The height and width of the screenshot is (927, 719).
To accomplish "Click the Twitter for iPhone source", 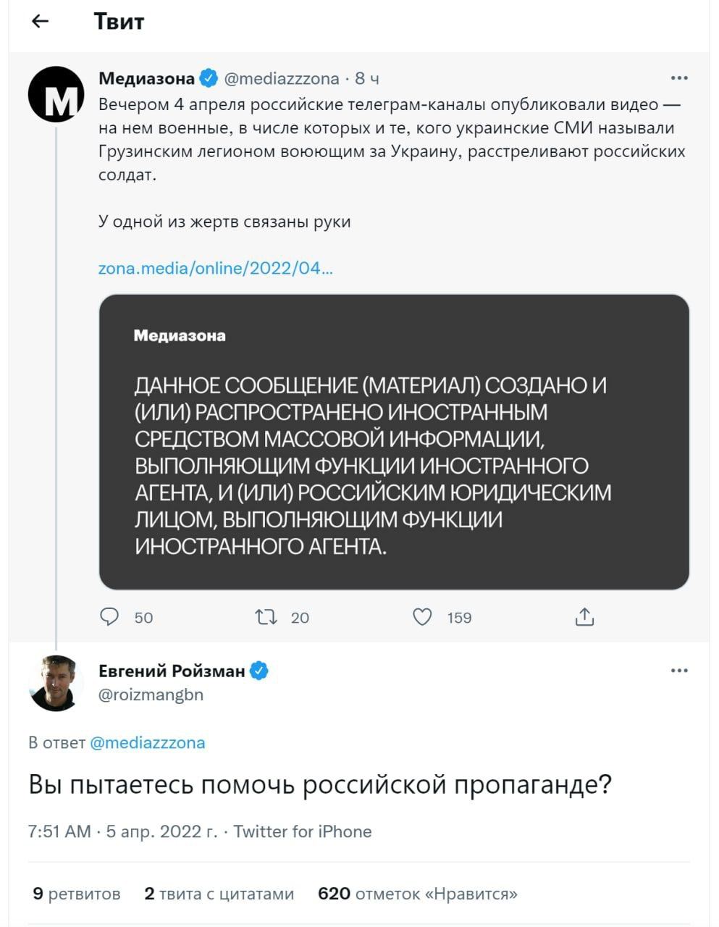I will coord(303,831).
